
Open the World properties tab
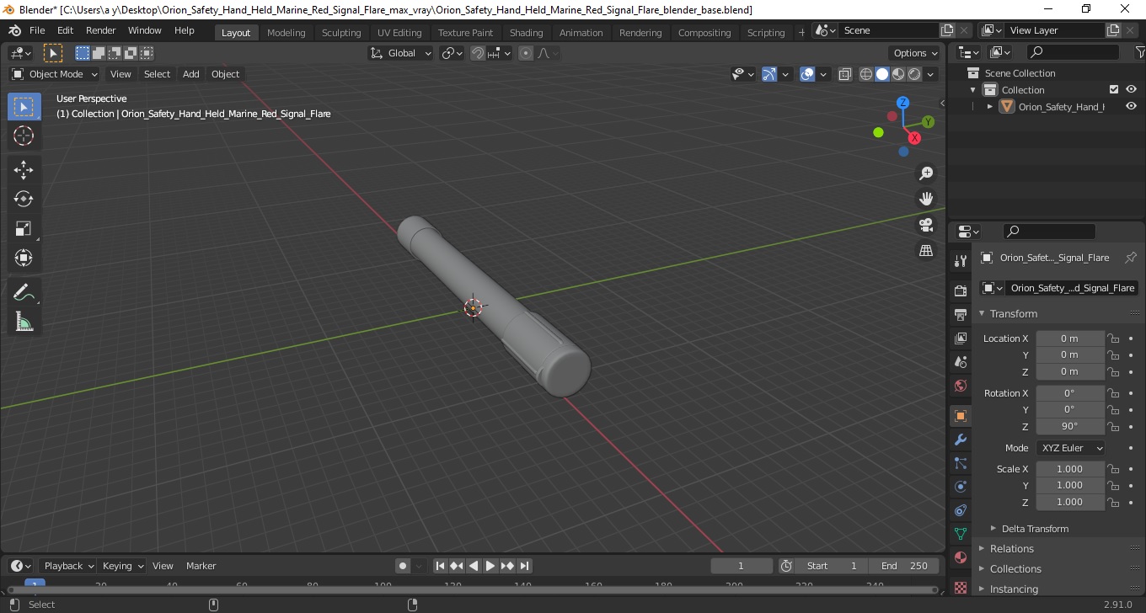[x=961, y=386]
